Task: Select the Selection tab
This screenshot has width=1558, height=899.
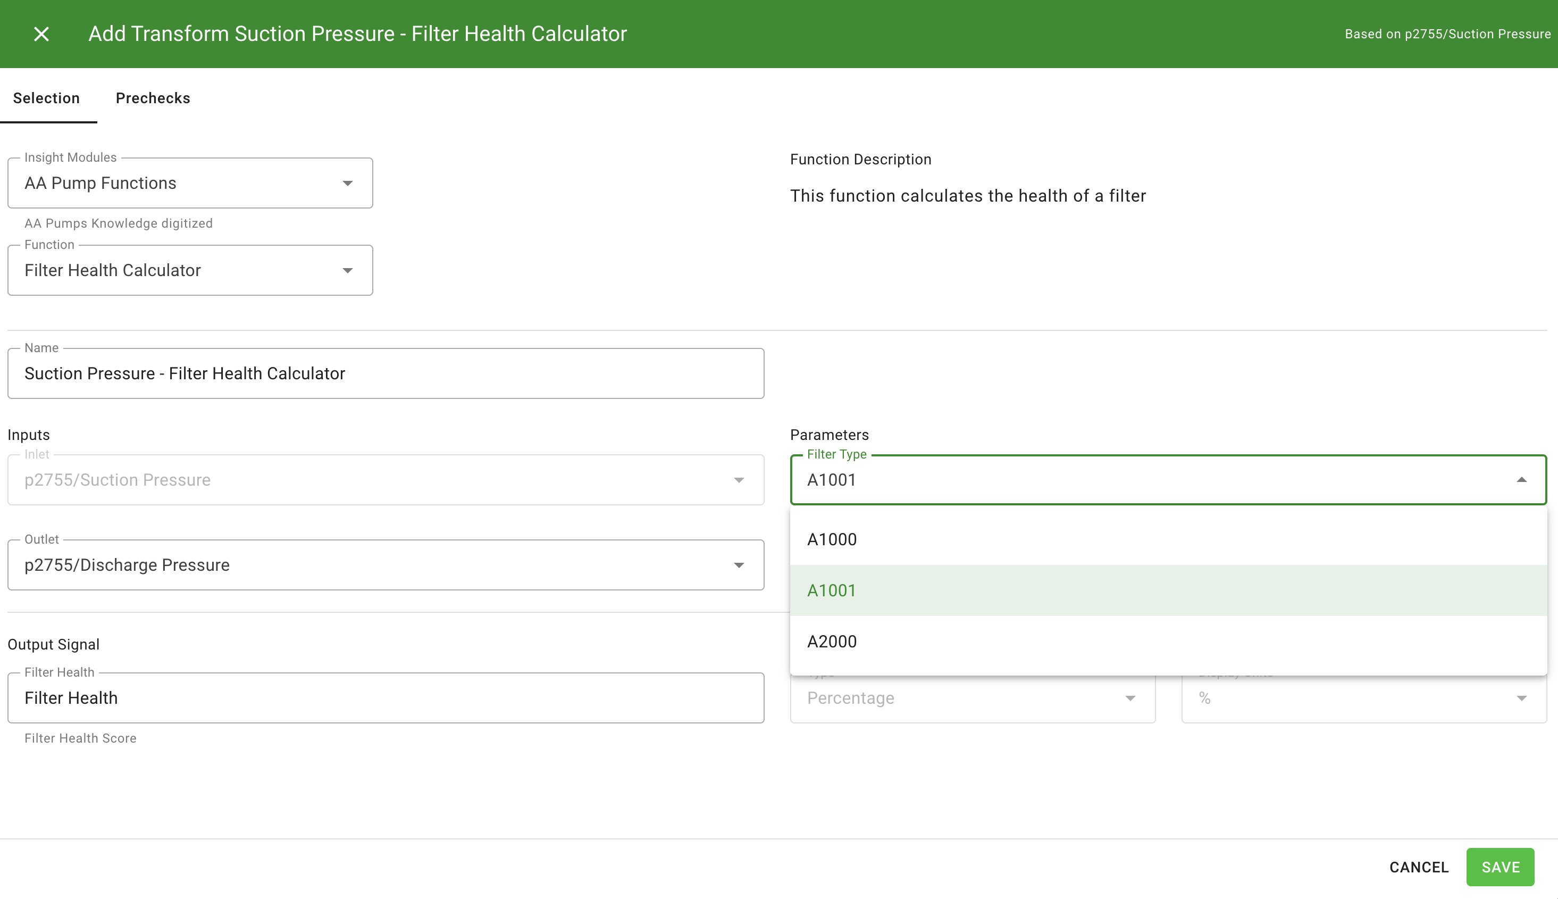Action: (x=47, y=97)
